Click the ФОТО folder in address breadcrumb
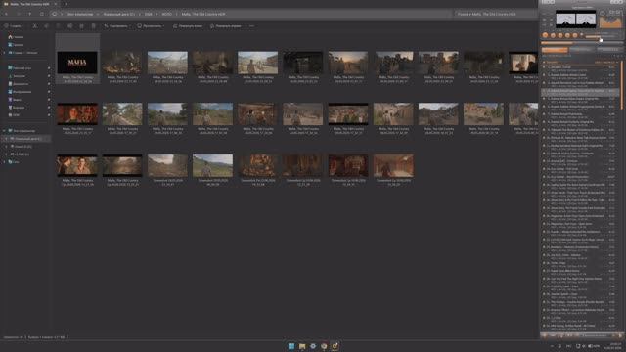 coord(167,14)
